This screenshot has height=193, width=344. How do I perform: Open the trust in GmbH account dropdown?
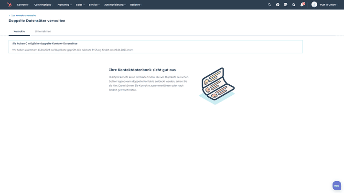329,5
